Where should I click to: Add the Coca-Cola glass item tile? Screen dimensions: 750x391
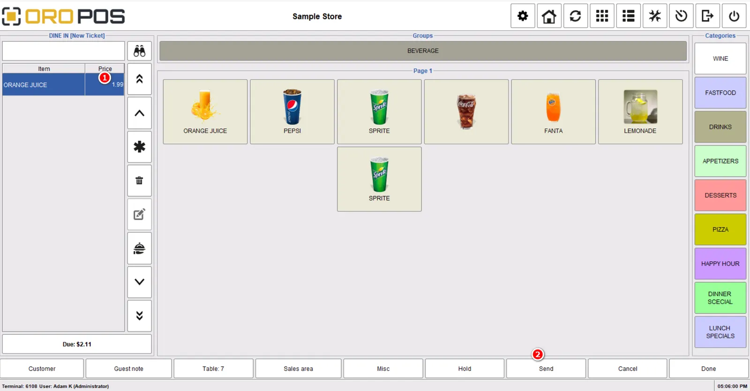[466, 111]
